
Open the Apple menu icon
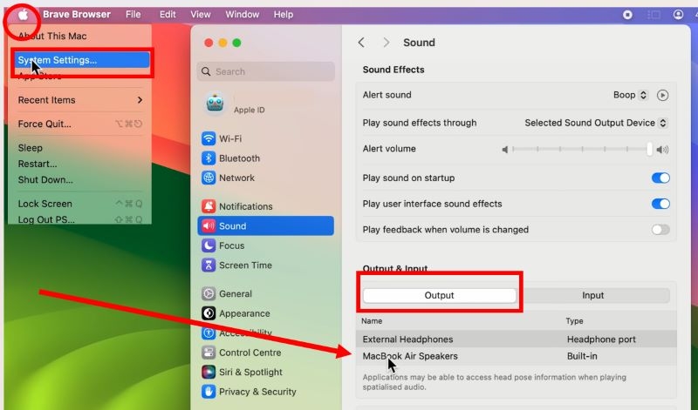(x=24, y=15)
